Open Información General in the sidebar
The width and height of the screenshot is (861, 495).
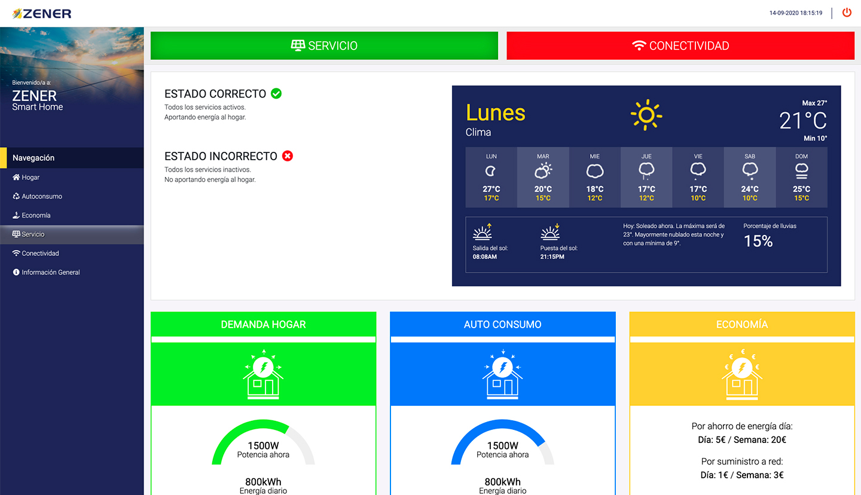coord(50,273)
